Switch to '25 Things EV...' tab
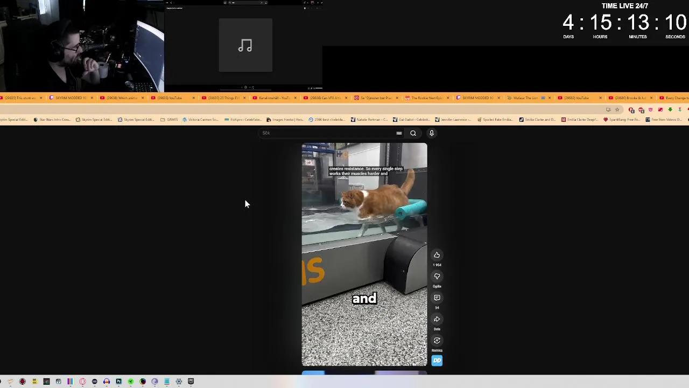Image resolution: width=689 pixels, height=388 pixels. pos(224,98)
